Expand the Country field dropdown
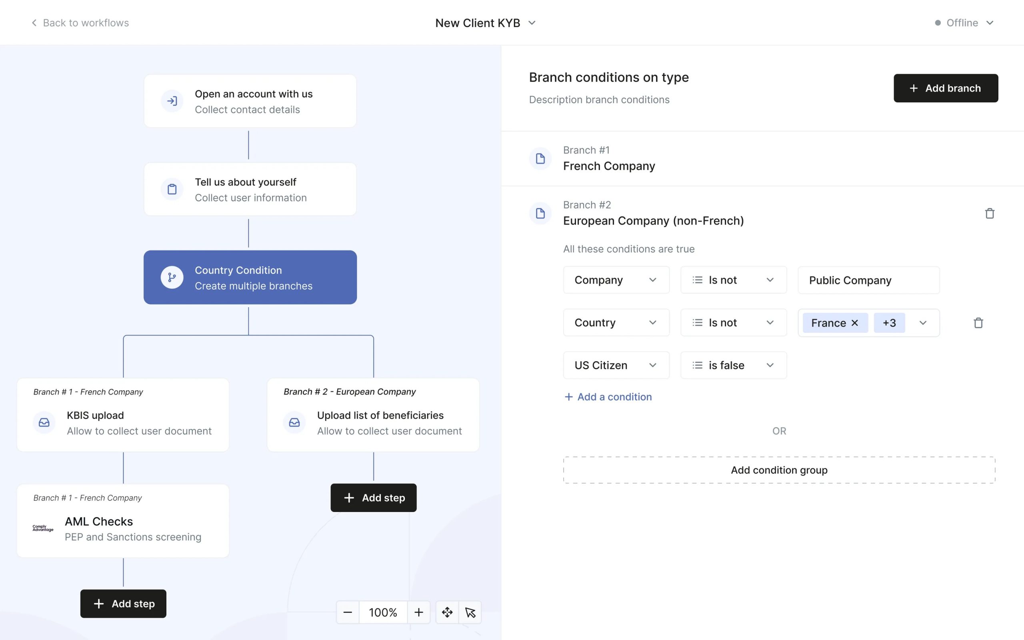The height and width of the screenshot is (640, 1024). pos(652,322)
